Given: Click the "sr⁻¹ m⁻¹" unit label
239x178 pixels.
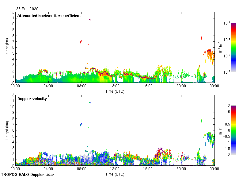Looking at the screenshot, I should [220, 47].
